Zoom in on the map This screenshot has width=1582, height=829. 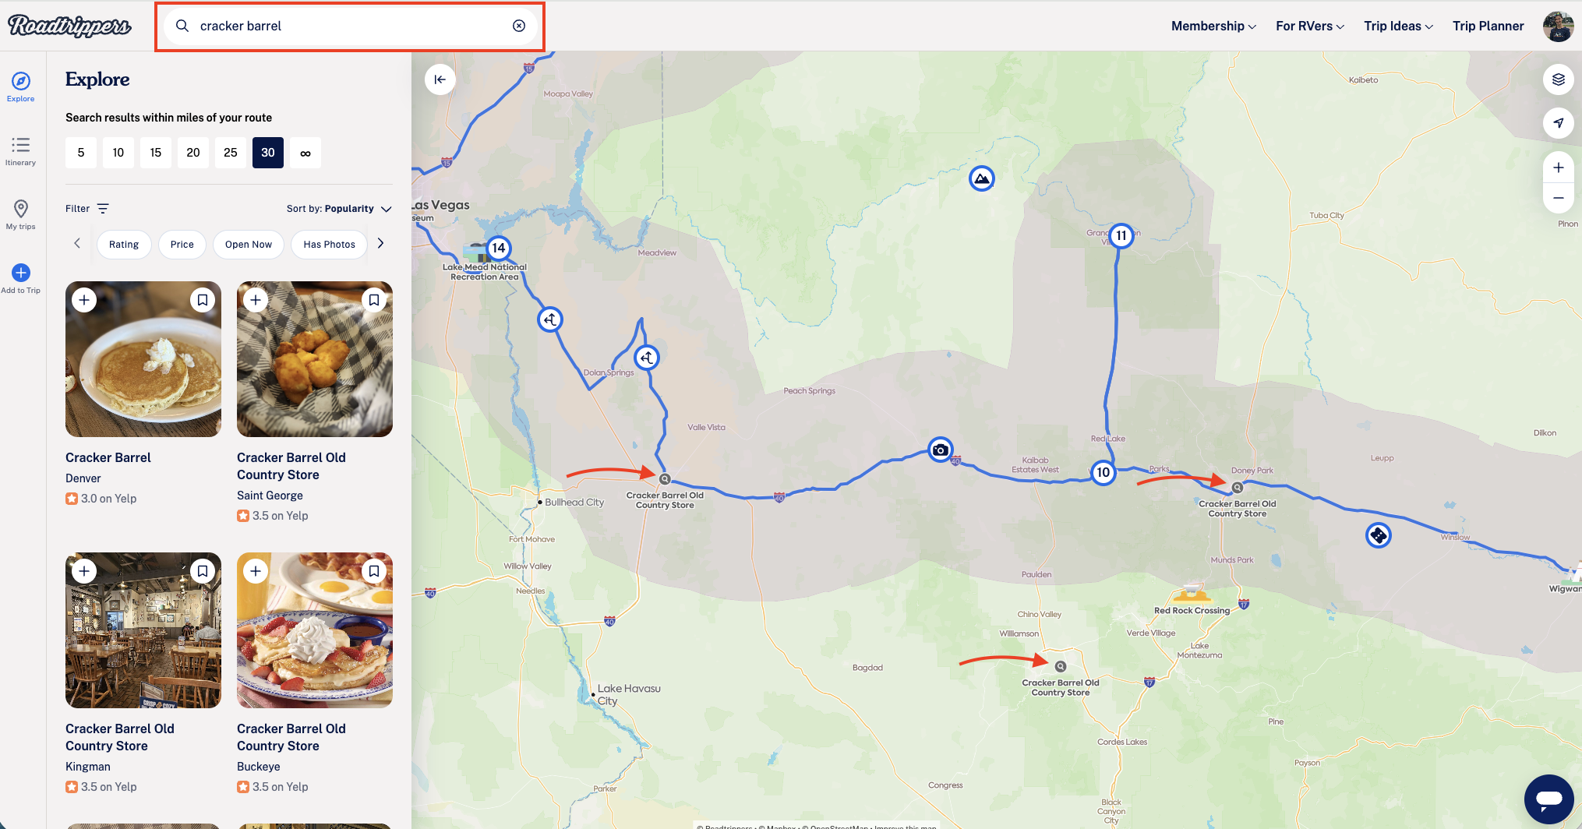1559,168
